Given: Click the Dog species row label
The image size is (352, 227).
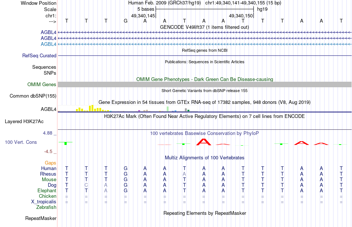Looking at the screenshot, I should coord(52,185).
